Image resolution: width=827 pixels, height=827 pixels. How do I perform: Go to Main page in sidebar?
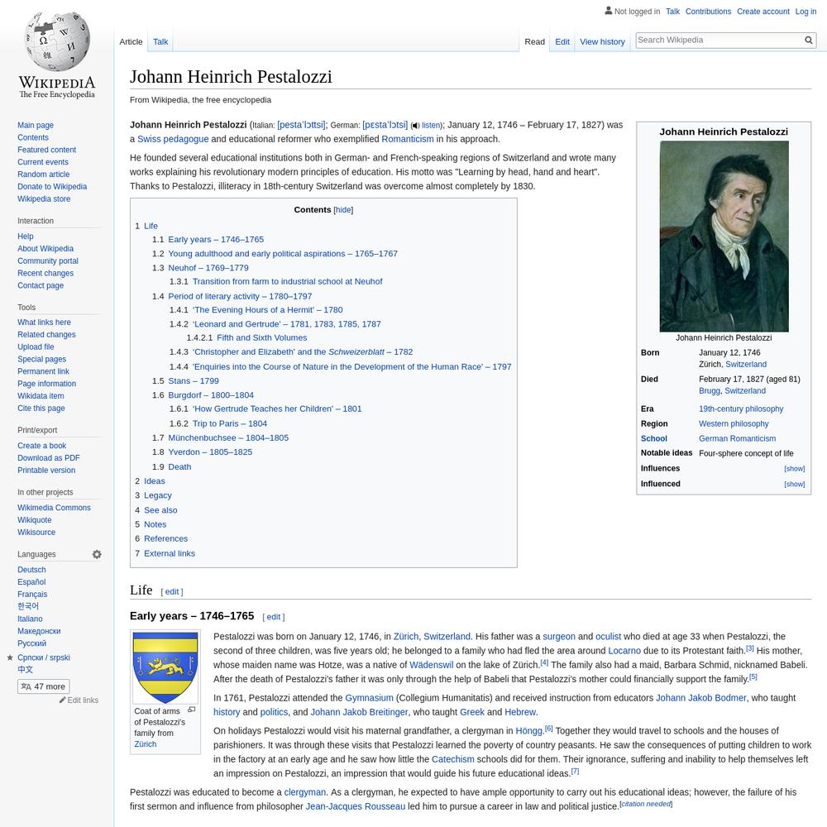point(36,125)
